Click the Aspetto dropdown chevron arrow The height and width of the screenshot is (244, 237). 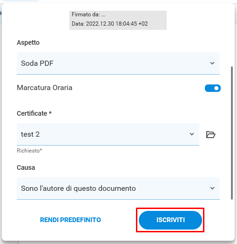[x=212, y=63]
